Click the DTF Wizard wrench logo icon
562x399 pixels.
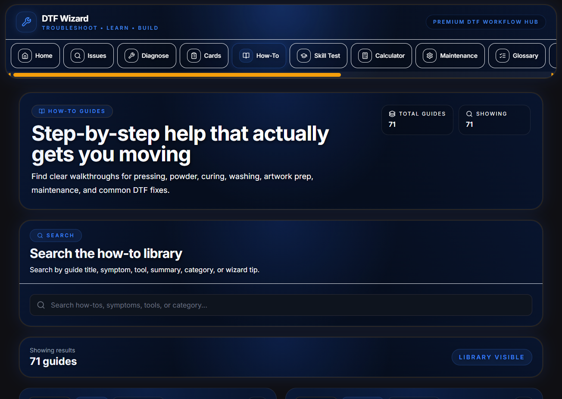[26, 22]
